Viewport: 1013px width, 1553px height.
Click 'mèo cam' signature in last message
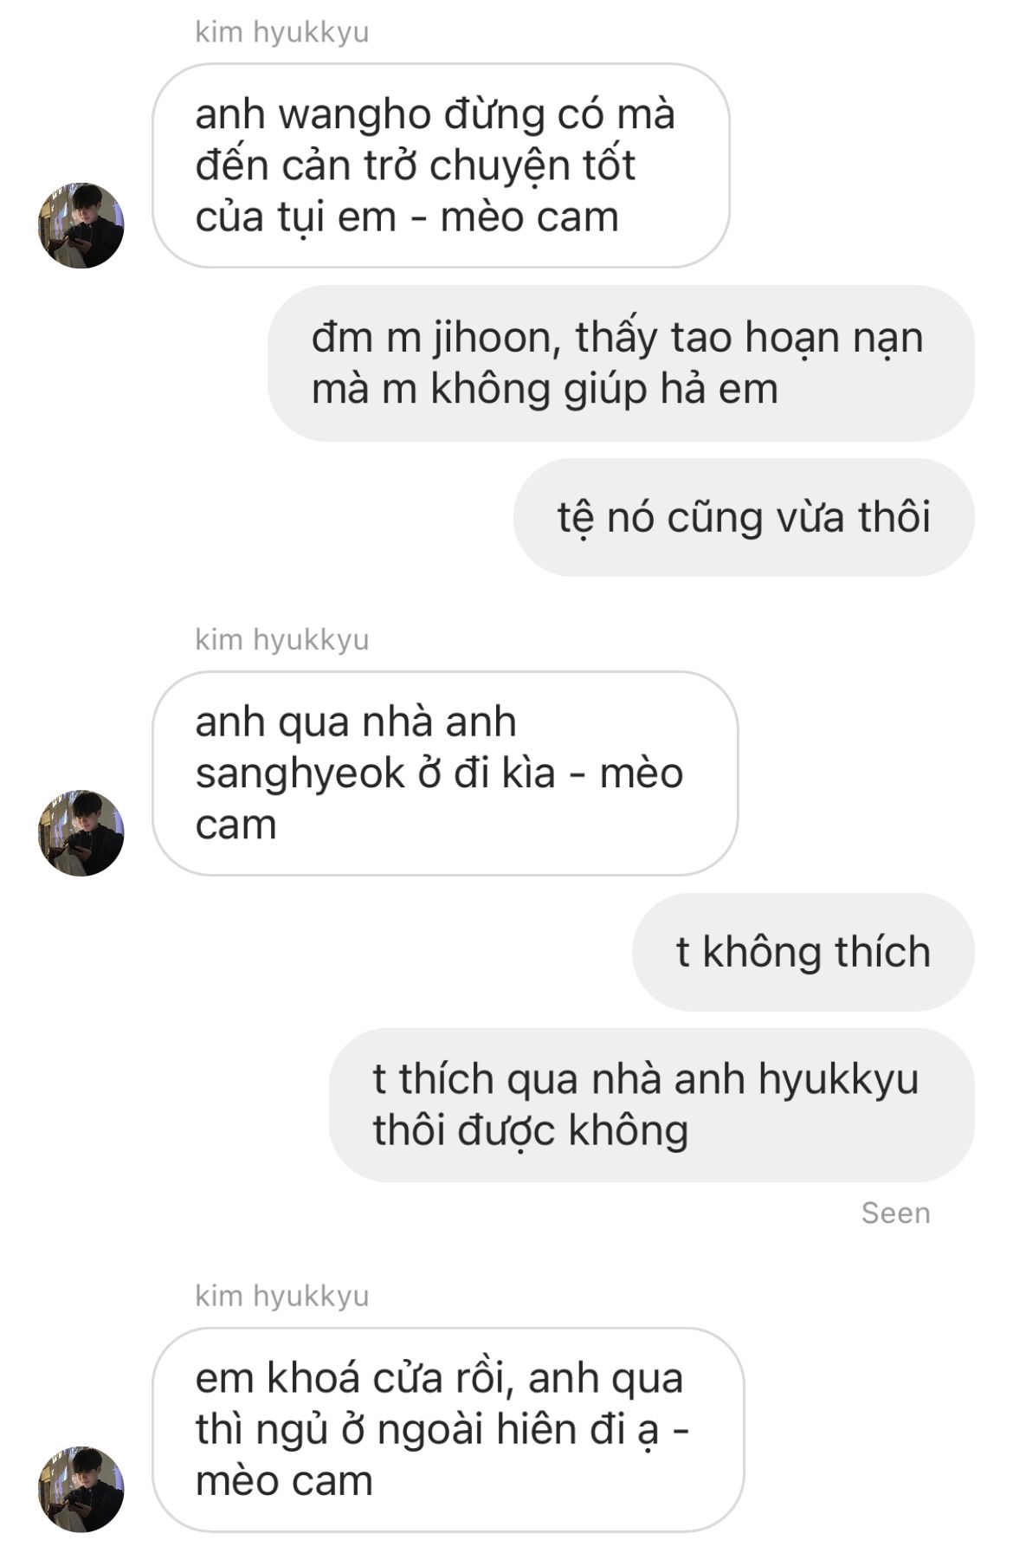point(284,1481)
